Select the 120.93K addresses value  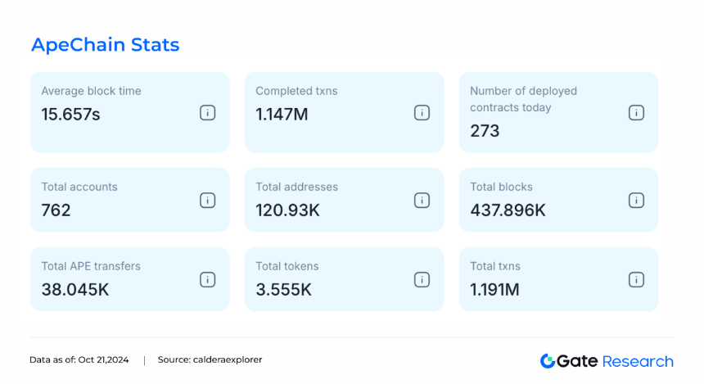[x=288, y=210]
